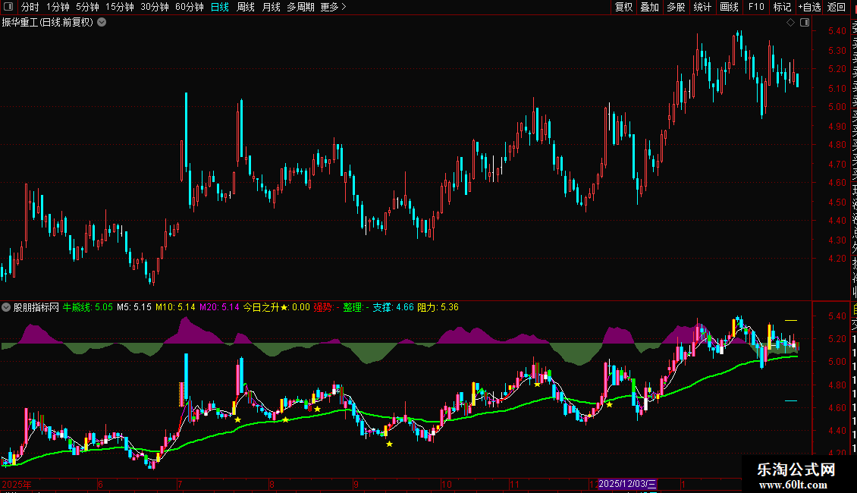Click the M5: 5.15 indicator value
The width and height of the screenshot is (857, 493).
(x=134, y=307)
